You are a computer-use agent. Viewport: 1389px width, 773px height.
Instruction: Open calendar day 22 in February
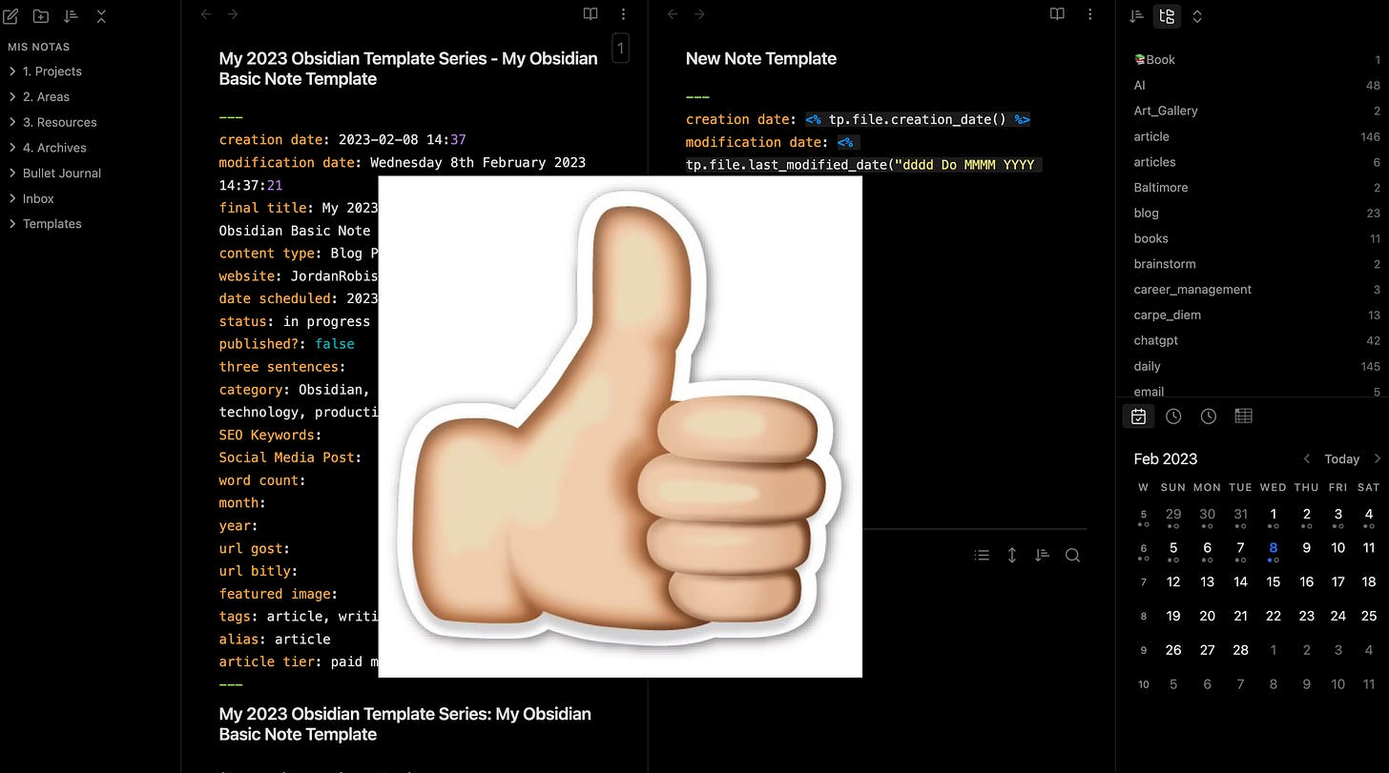1274,616
